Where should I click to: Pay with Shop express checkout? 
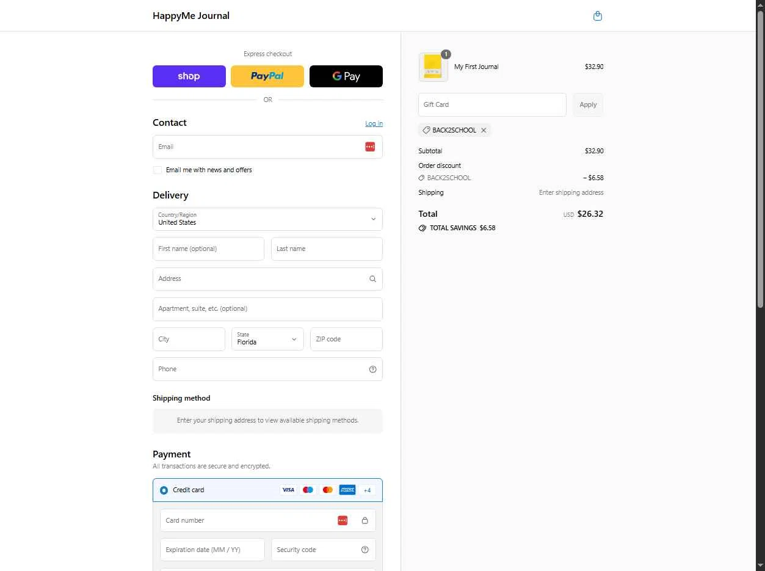(x=189, y=76)
